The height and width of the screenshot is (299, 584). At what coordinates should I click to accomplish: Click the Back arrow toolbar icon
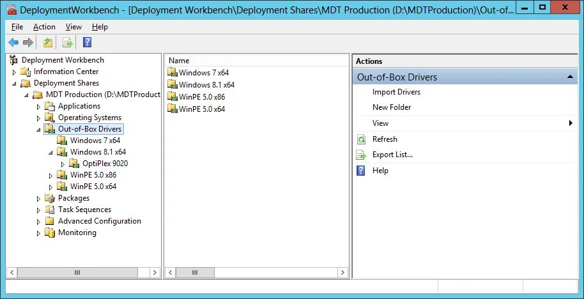tap(13, 42)
